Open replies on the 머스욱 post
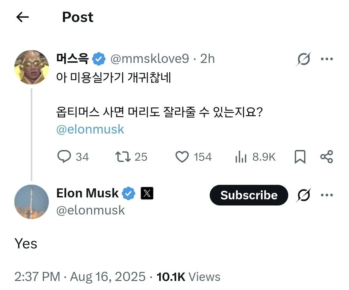This screenshot has width=349, height=290. coord(64,157)
